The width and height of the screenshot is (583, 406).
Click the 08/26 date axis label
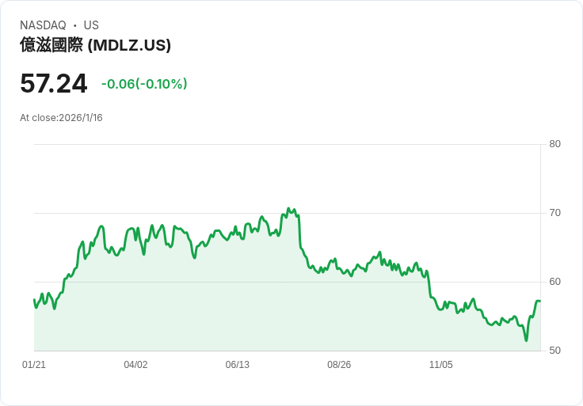(339, 365)
